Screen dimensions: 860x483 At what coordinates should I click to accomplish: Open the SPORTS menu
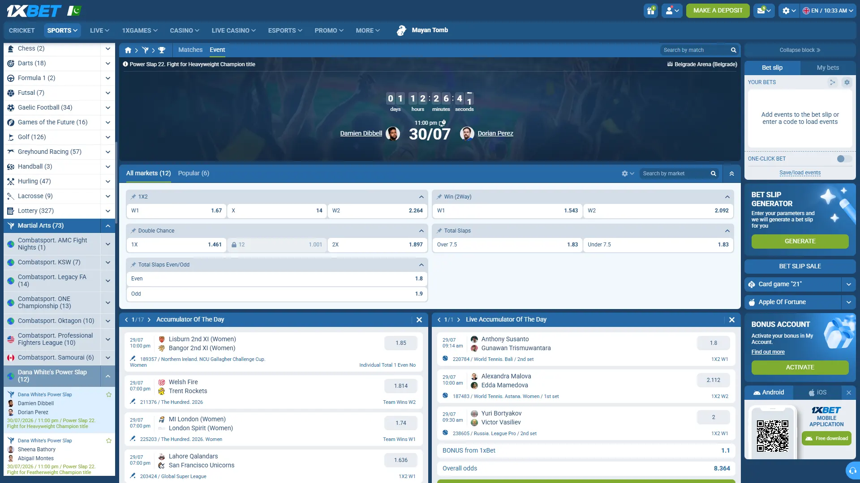(x=62, y=30)
